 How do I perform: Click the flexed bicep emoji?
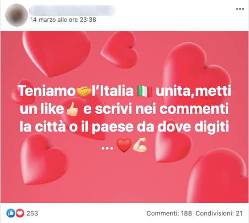point(140,145)
